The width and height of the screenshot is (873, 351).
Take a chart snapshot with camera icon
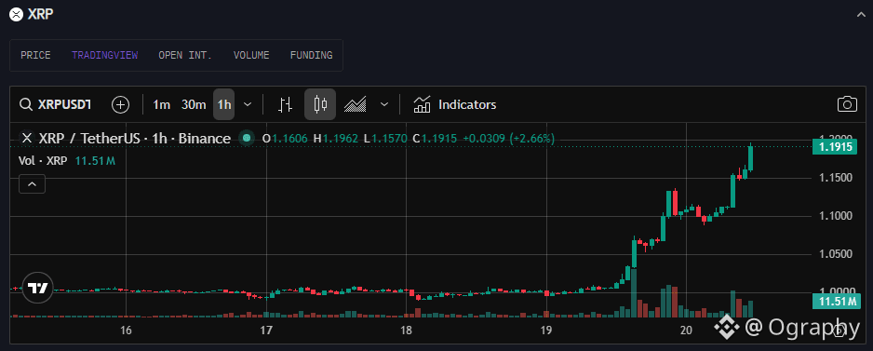847,104
